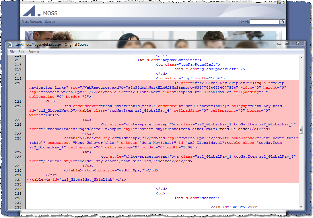Click the search go arrow button
Viewport: 313px width, 218px height.
coord(283,22)
